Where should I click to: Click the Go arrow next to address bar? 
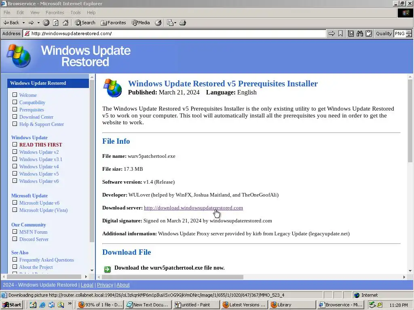click(332, 34)
